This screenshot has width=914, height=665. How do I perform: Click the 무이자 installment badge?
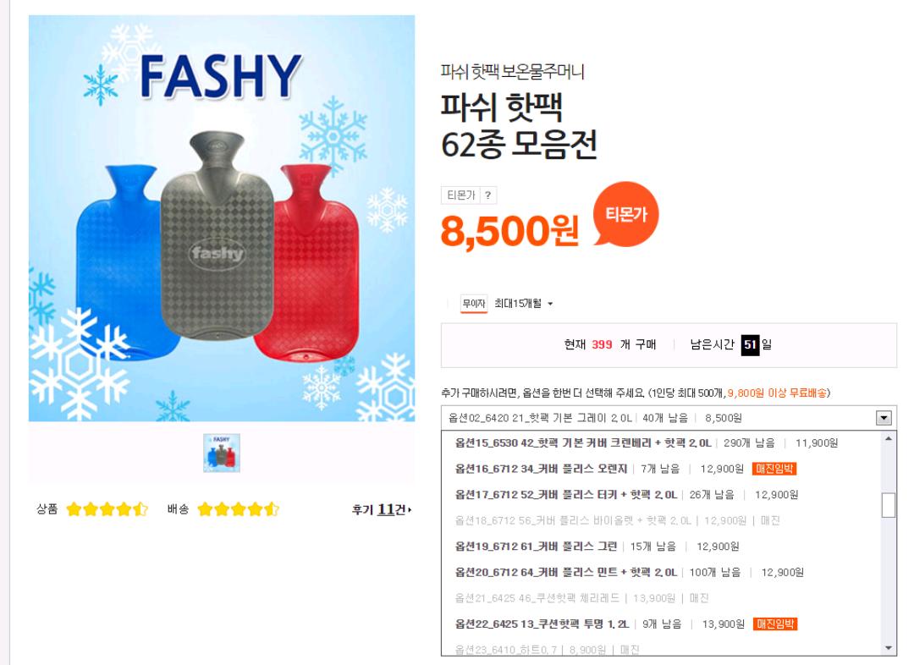click(475, 304)
